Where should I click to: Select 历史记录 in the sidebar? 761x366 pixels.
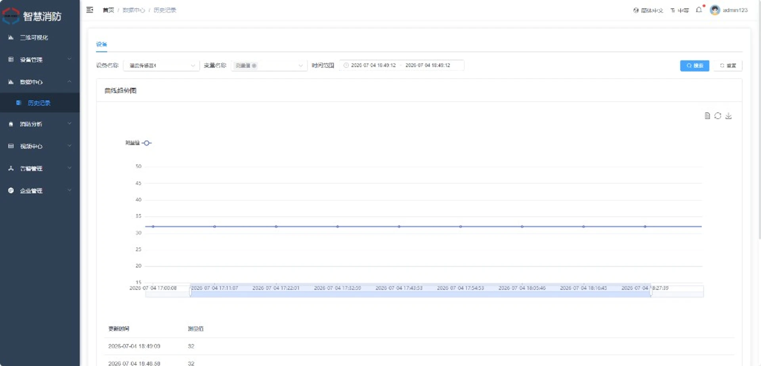[x=39, y=103]
